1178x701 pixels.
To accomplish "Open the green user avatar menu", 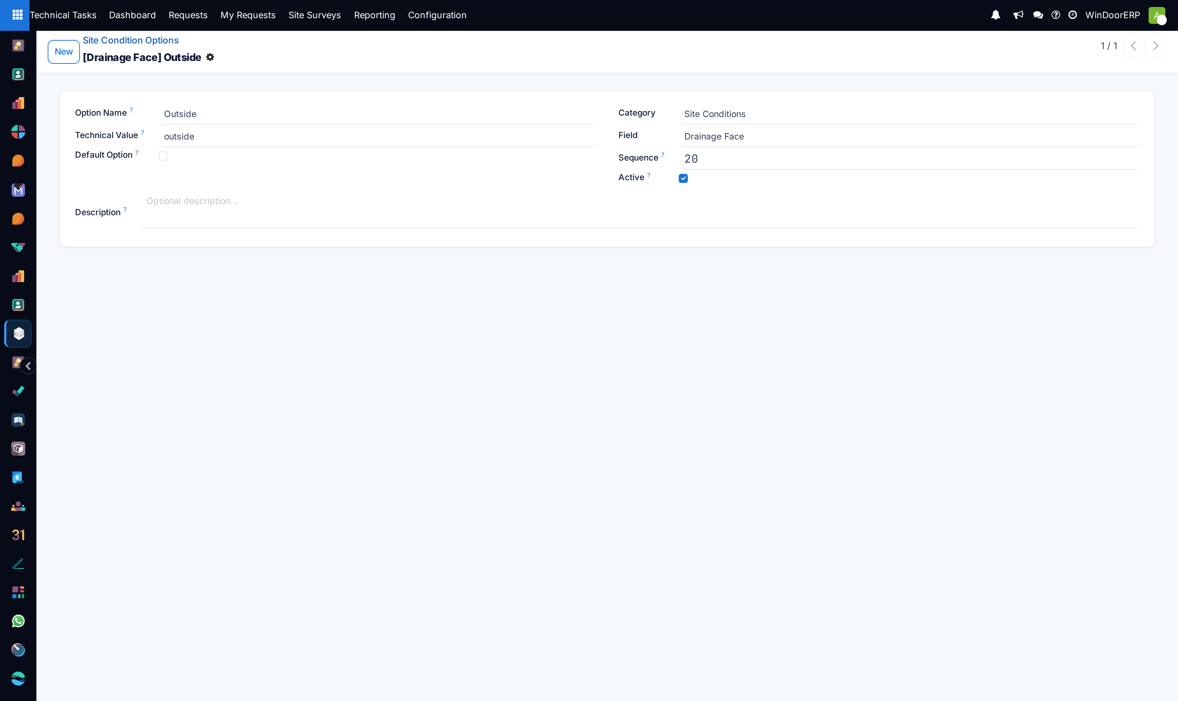I will (1157, 15).
